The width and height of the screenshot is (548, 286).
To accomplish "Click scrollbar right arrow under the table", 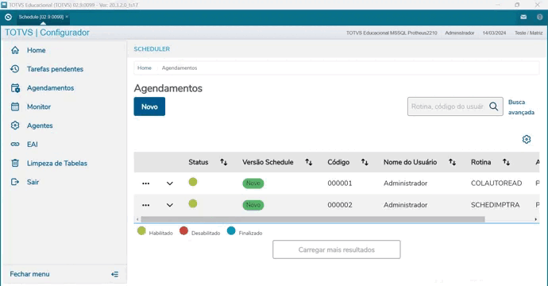I will click(x=536, y=219).
